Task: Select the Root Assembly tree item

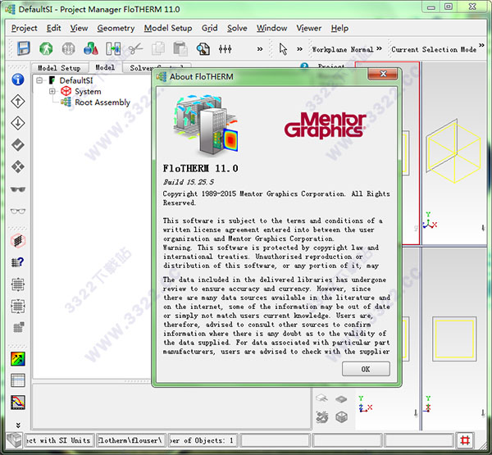Action: tap(102, 102)
